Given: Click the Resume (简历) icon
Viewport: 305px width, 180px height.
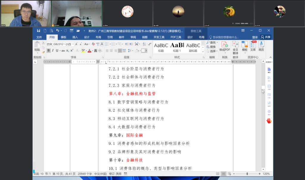Looking at the screenshot, I should (261, 44).
